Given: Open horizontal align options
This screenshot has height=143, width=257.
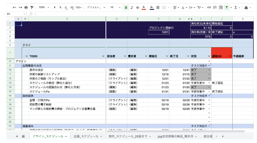Looking at the screenshot, I should (176, 7).
